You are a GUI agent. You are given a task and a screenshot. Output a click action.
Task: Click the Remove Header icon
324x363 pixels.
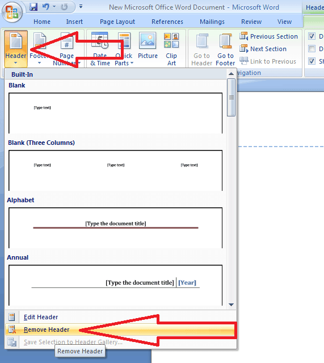click(11, 329)
